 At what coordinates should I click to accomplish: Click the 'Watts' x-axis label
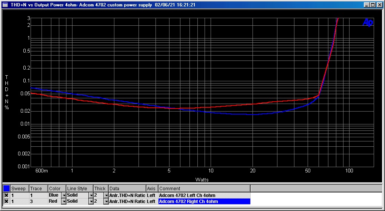click(x=202, y=180)
